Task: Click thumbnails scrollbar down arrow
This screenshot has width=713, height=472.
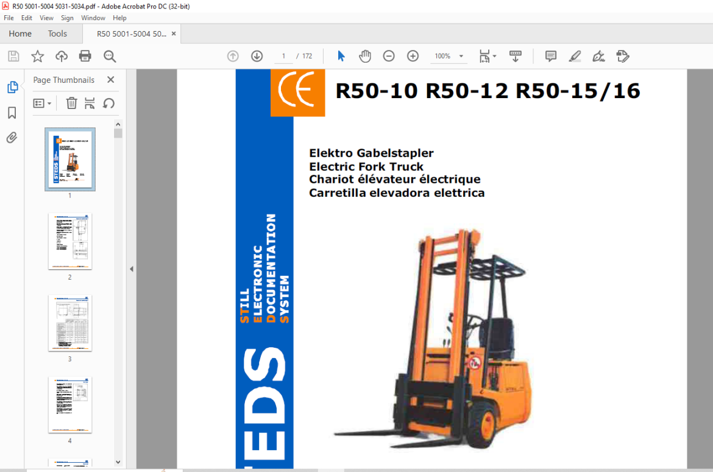Action: (x=118, y=462)
